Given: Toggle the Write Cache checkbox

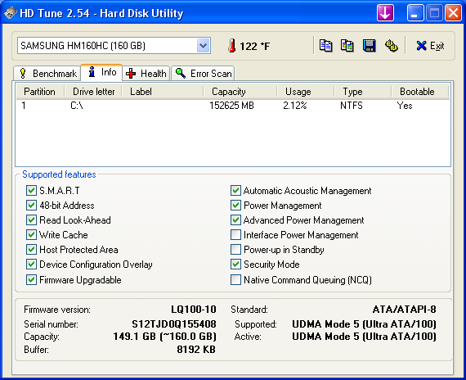Looking at the screenshot, I should 31,235.
